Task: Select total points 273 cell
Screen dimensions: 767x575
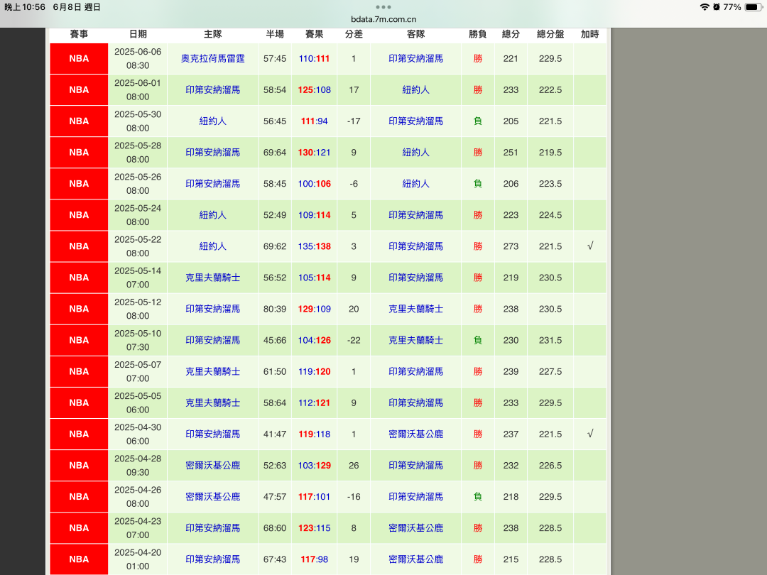Action: click(x=511, y=246)
